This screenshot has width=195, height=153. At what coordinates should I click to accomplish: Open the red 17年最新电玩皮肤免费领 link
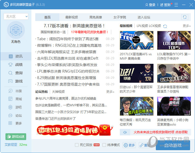(x=89, y=32)
